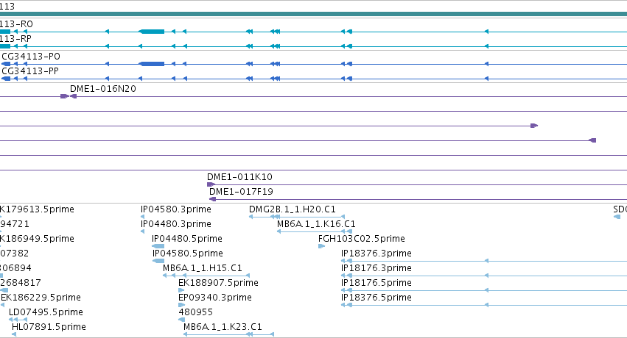Click the FGH103C02.5prime feature glyph

(x=321, y=246)
